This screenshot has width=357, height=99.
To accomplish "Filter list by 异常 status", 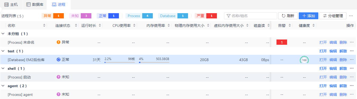I will click(x=53, y=16).
